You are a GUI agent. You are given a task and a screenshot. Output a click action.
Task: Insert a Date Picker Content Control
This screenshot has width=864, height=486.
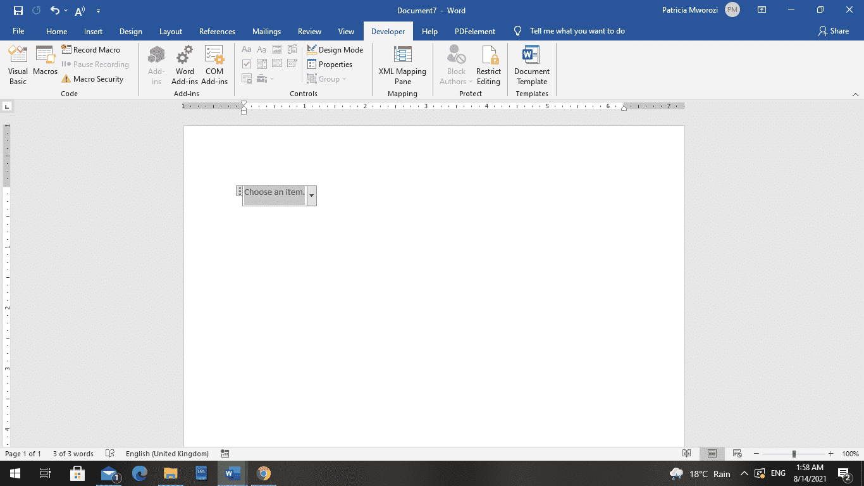point(292,63)
